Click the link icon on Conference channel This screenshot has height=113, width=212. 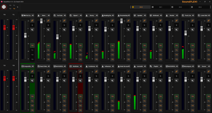[x=96, y=71]
